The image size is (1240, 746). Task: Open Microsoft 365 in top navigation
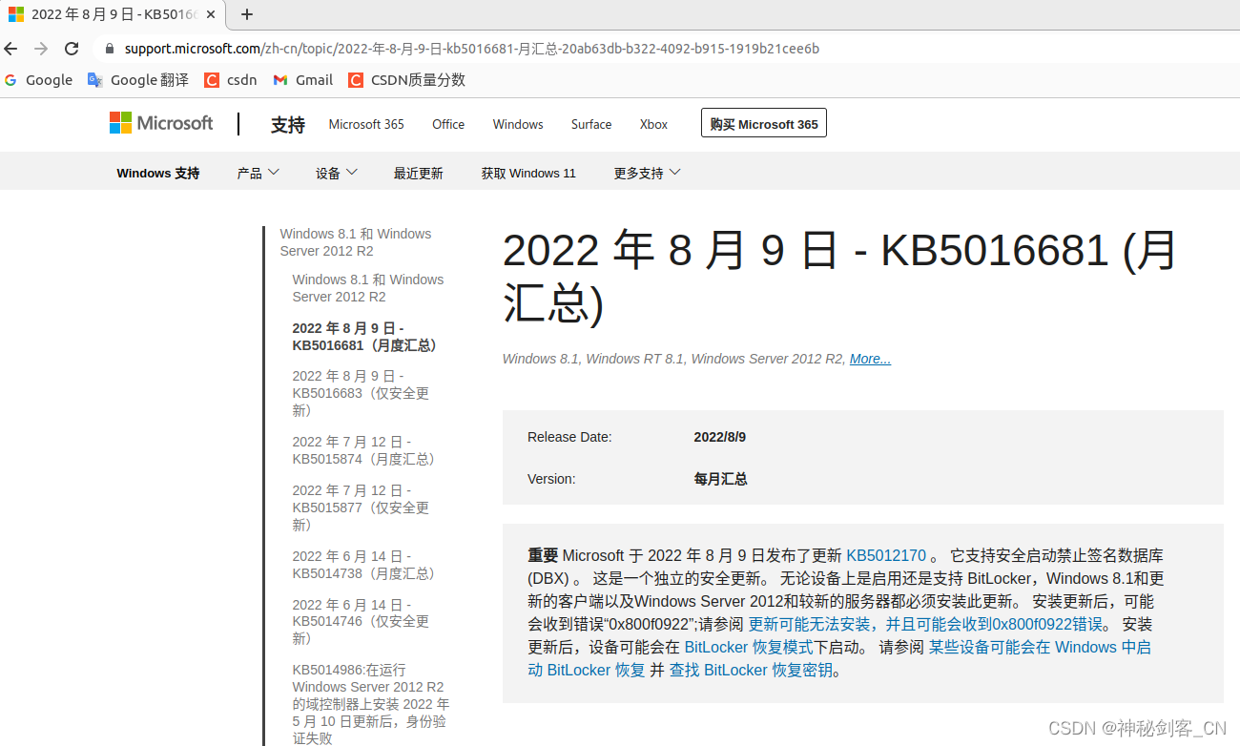[366, 124]
